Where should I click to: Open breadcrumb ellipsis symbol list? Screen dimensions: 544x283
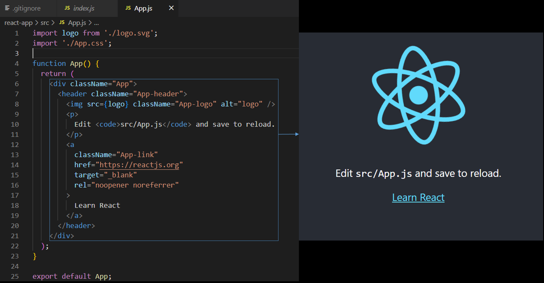(96, 23)
